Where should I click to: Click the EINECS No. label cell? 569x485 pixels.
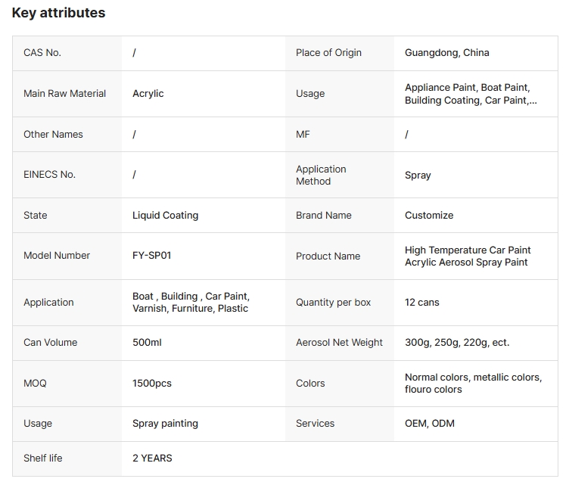point(49,175)
